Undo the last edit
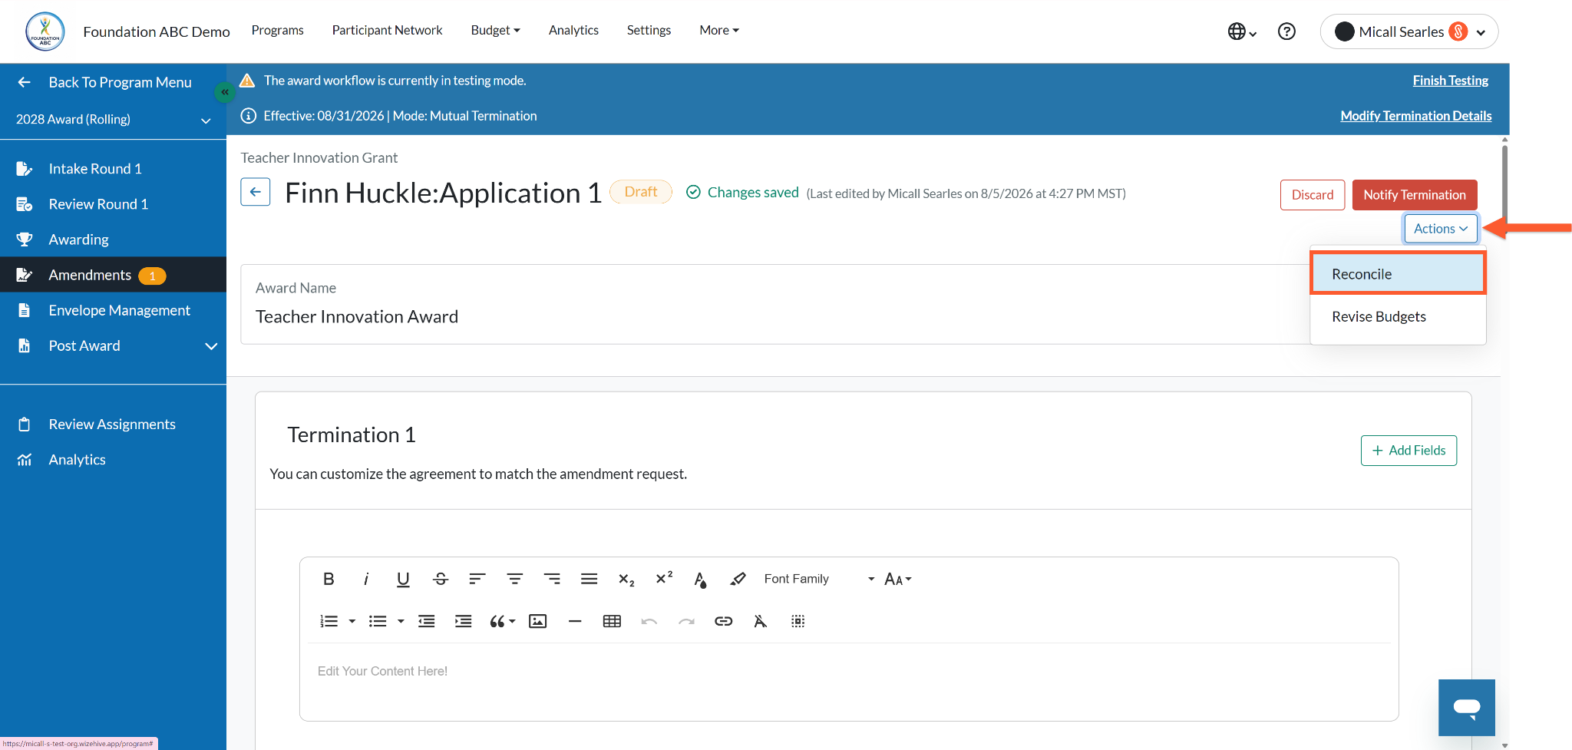This screenshot has height=750, width=1572. pos(649,621)
